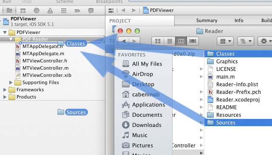
Task: Collapse the PDF Reader group
Action: pyautogui.click(x=11, y=39)
